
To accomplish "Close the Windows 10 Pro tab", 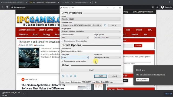I will (26, 2).
